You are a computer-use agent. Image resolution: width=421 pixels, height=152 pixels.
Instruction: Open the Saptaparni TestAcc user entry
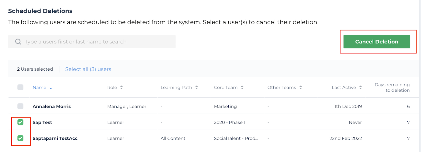(55, 138)
